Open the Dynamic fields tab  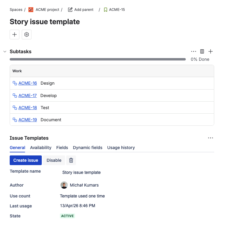tap(88, 148)
